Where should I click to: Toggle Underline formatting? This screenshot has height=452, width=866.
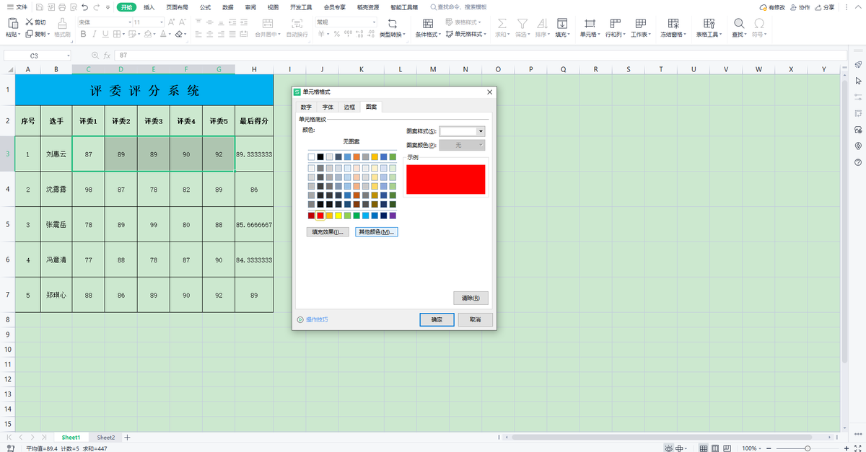coord(104,34)
